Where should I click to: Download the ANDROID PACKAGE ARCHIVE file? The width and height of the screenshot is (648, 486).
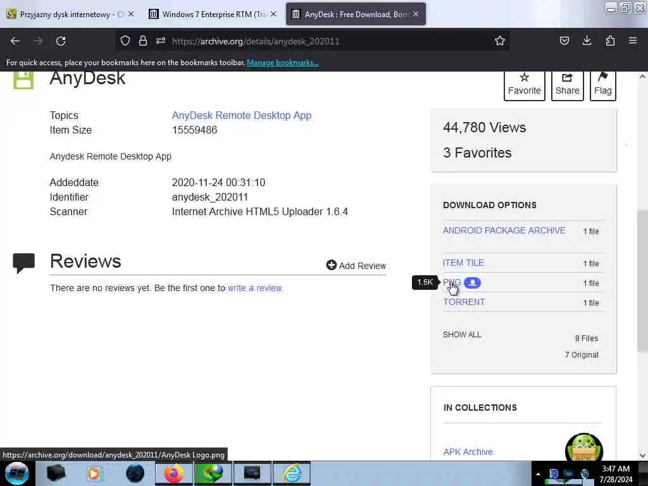[504, 230]
